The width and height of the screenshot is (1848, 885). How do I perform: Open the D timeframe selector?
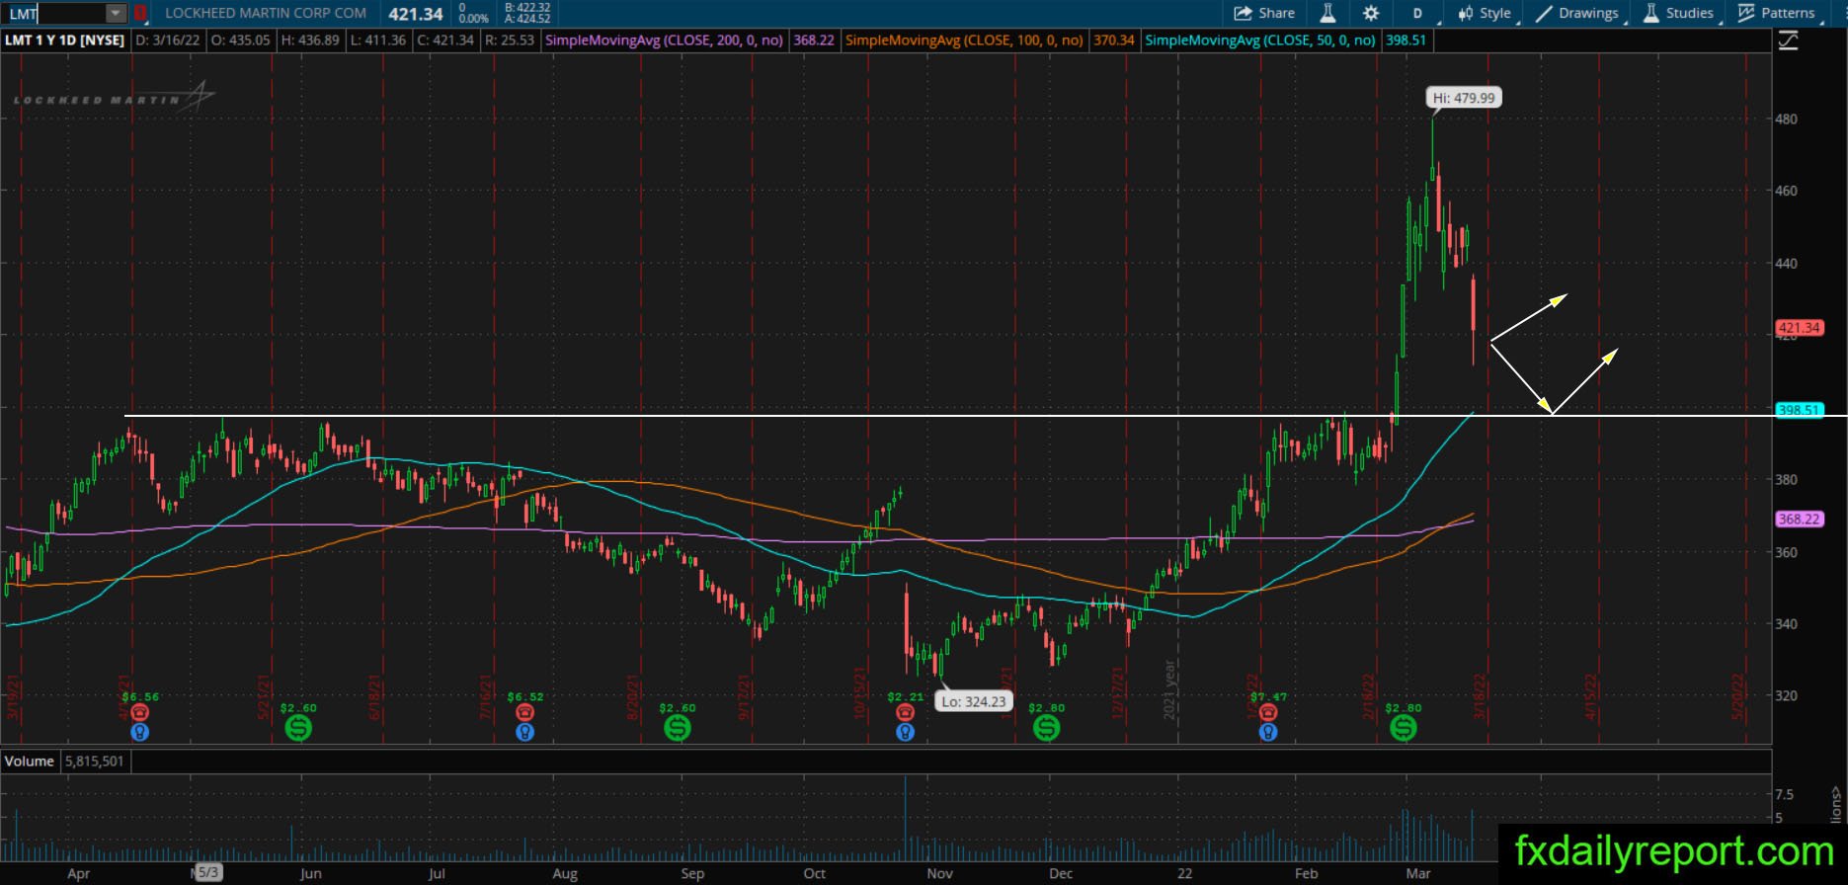coord(1418,13)
